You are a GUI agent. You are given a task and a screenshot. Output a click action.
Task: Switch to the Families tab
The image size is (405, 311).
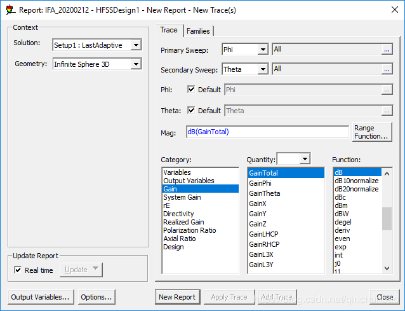198,31
